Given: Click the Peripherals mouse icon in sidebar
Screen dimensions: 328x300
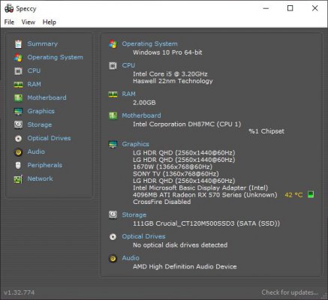Looking at the screenshot, I should coord(18,165).
